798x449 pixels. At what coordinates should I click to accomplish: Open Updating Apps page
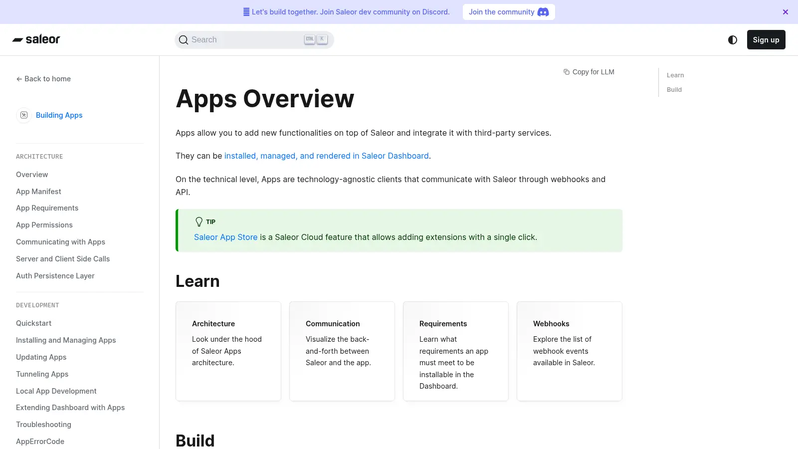point(41,357)
